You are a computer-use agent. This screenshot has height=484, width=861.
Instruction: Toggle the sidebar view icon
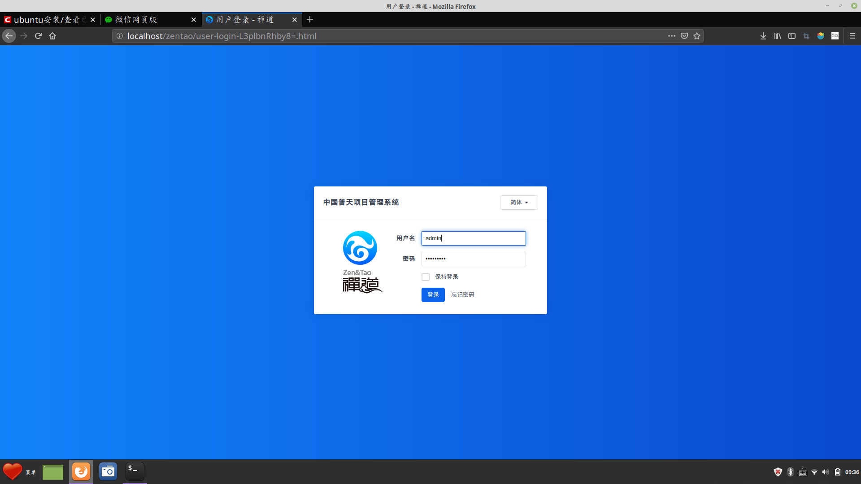(x=792, y=36)
